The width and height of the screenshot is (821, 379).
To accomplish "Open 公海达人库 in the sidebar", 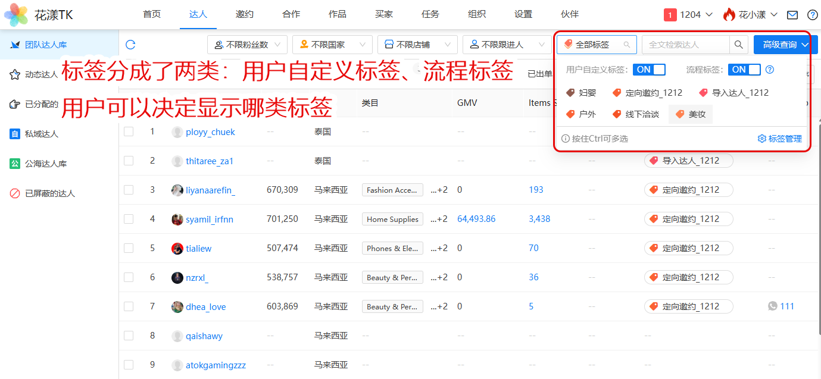I will tap(45, 164).
